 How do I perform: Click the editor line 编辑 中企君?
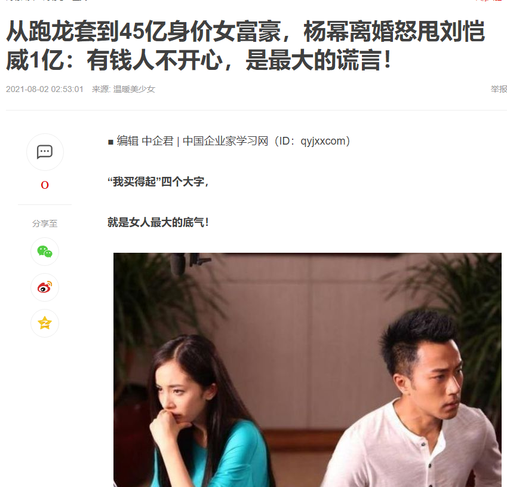click(x=145, y=141)
